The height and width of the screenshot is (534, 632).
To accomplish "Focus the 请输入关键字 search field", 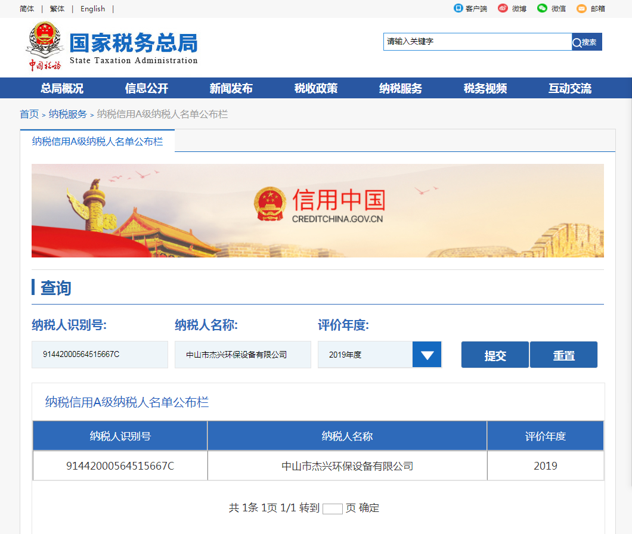I will pos(477,42).
